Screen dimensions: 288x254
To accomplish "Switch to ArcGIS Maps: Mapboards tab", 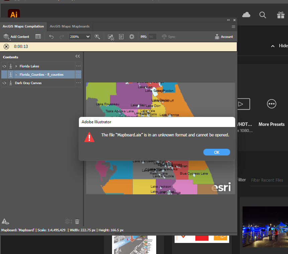I will (70, 26).
